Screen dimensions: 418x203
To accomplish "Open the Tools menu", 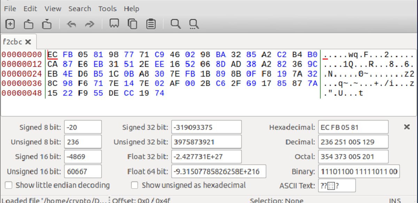I will [108, 9].
